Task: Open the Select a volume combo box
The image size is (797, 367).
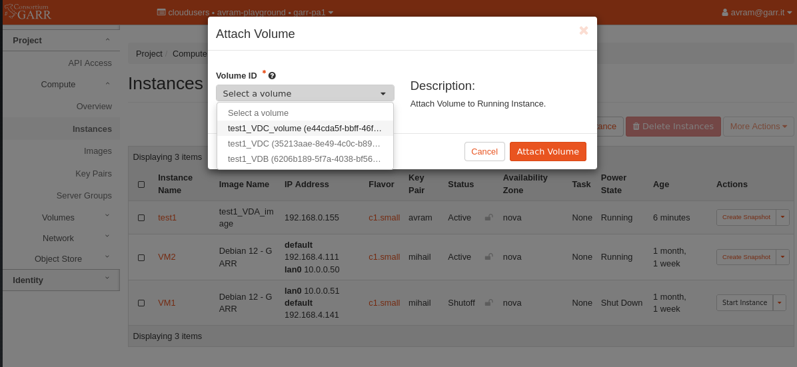Action: [305, 93]
